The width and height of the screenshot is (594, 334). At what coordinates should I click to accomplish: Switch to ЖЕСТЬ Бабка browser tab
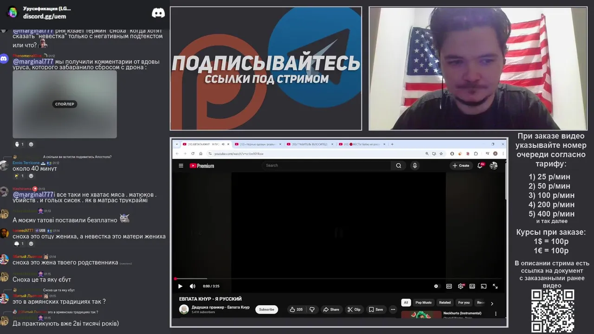[361, 144]
